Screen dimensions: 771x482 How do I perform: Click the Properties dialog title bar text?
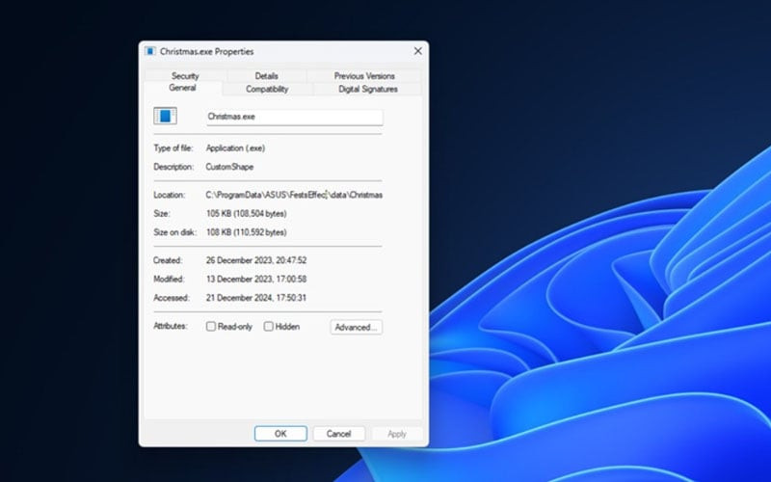tap(206, 51)
